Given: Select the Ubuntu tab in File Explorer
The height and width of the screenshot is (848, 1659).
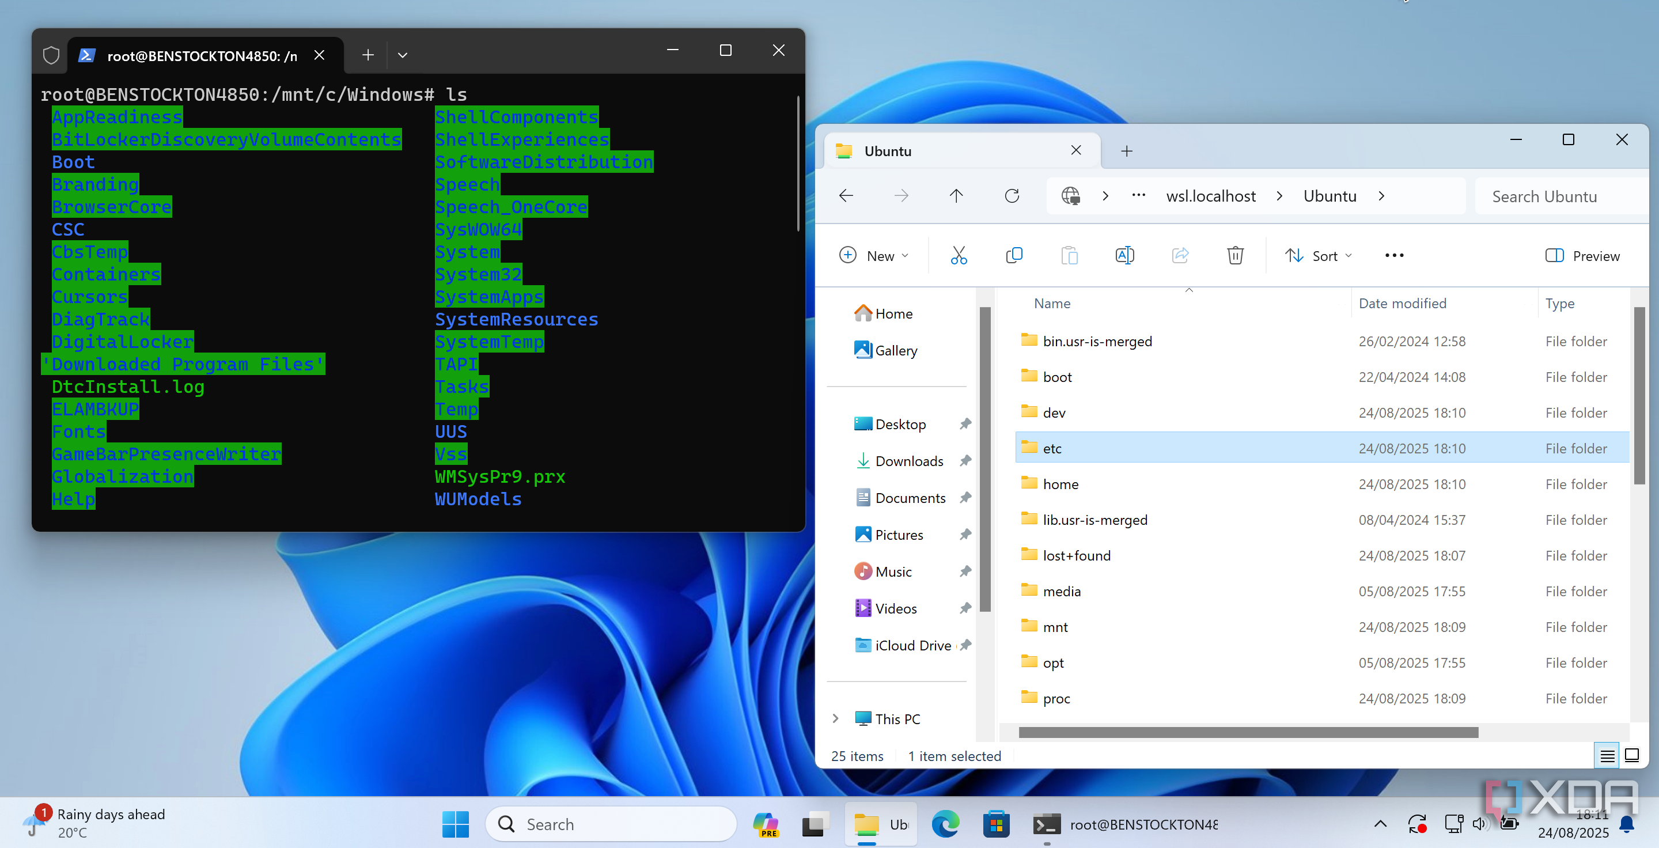Looking at the screenshot, I should coord(963,152).
